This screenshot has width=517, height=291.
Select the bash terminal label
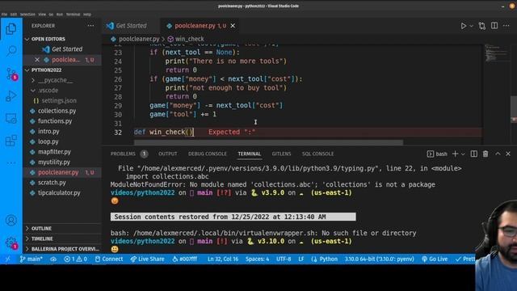(x=437, y=154)
